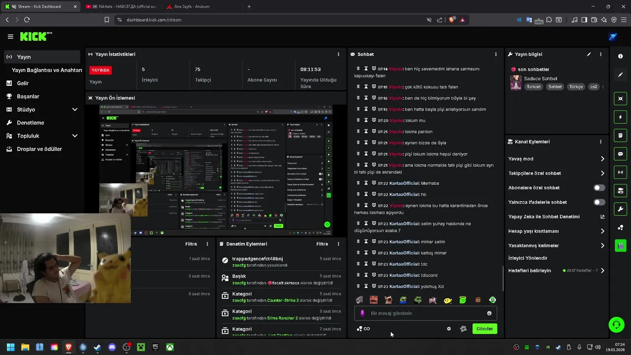The height and width of the screenshot is (355, 631).
Task: Select Yayın in the left sidebar
Action: coord(42,57)
